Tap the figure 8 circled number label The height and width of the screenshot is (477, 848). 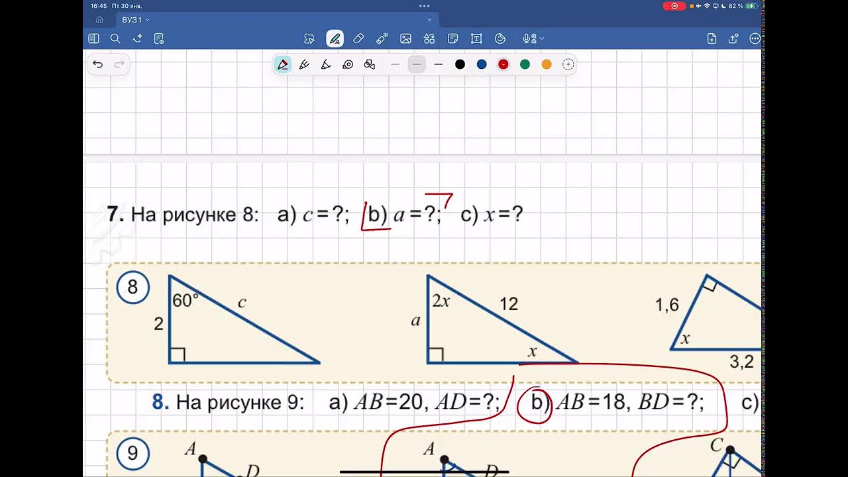(132, 287)
